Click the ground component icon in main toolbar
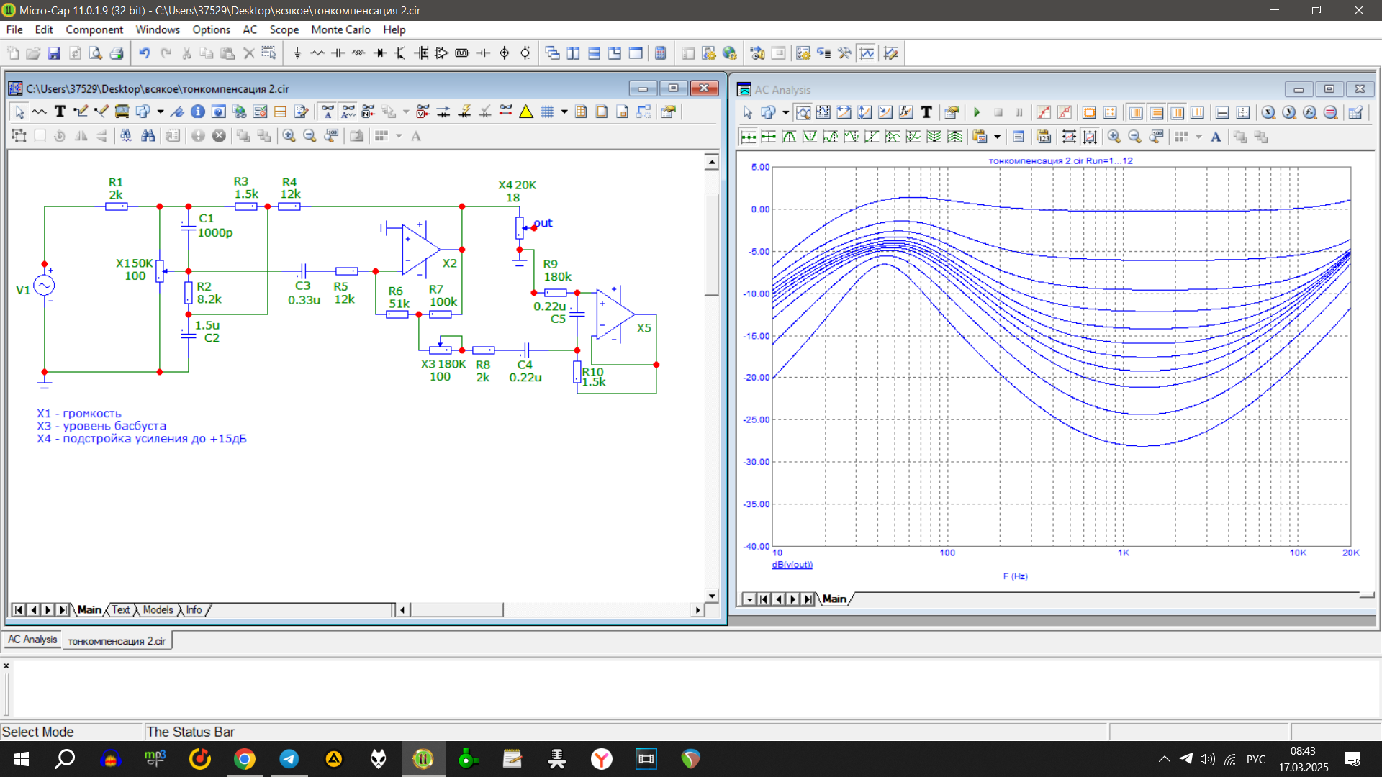This screenshot has width=1382, height=777. 297,53
